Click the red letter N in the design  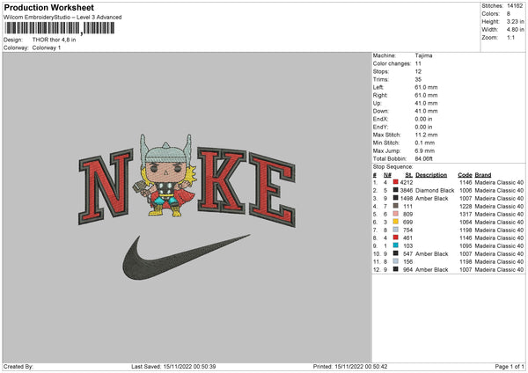(106, 186)
